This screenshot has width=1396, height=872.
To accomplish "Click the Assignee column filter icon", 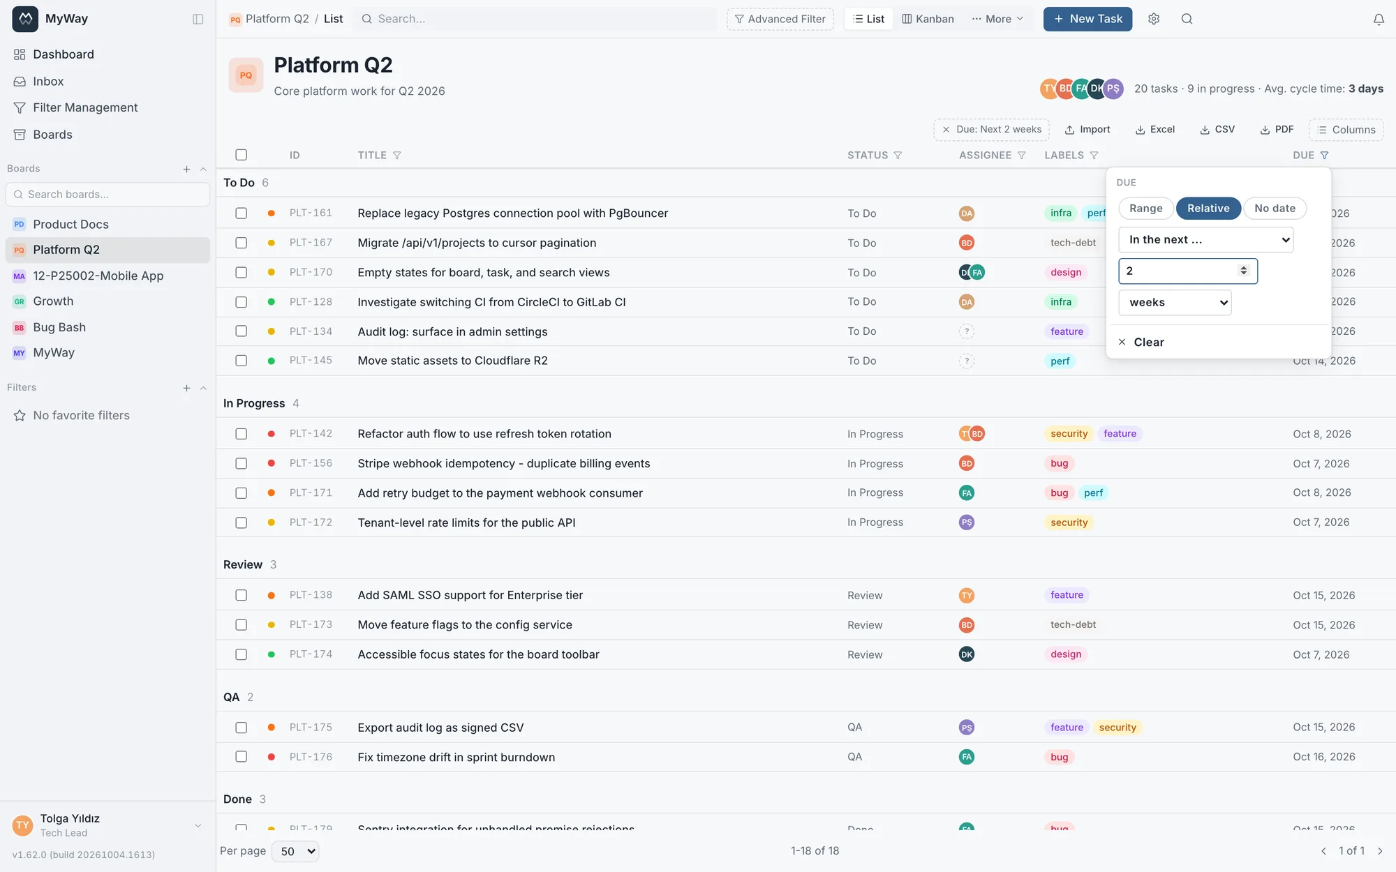I will [1022, 156].
